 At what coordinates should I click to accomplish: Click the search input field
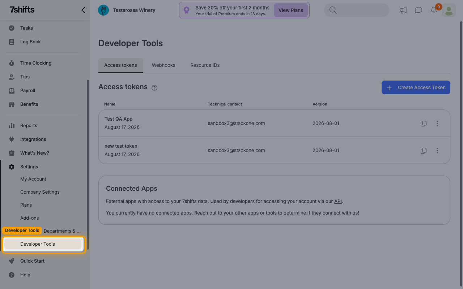(x=357, y=10)
